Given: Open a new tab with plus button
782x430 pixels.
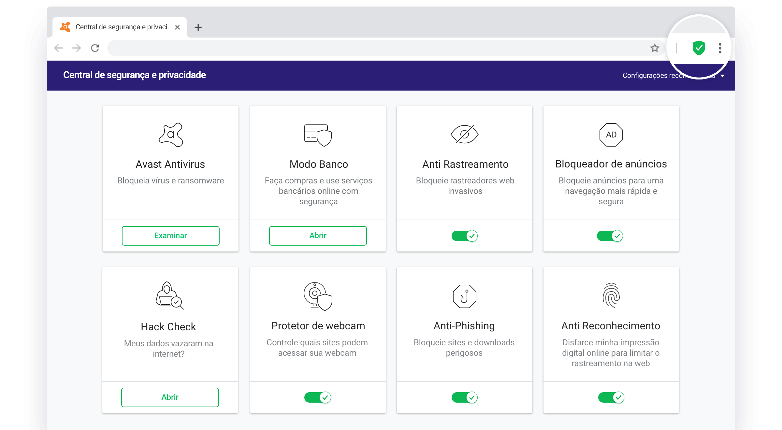Looking at the screenshot, I should pos(198,27).
